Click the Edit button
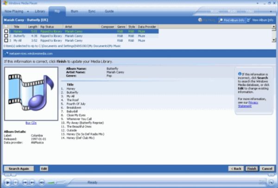The width and height of the screenshot is (278, 188). tap(44, 169)
